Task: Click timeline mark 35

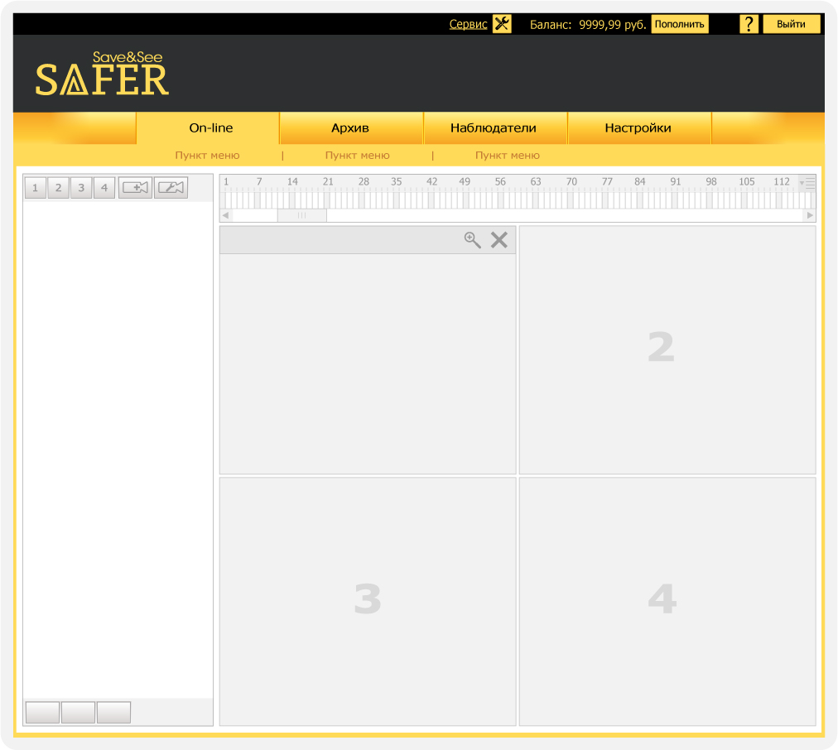Action: point(397,181)
